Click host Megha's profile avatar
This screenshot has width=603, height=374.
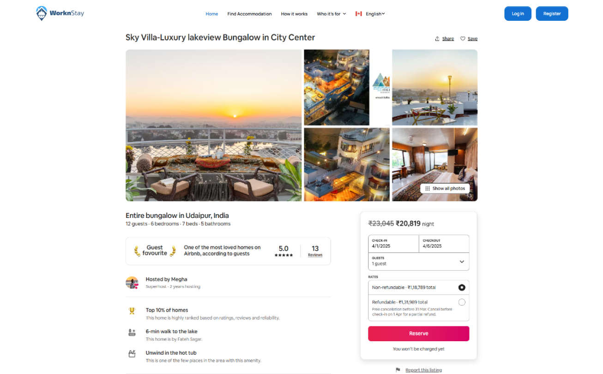click(x=132, y=283)
